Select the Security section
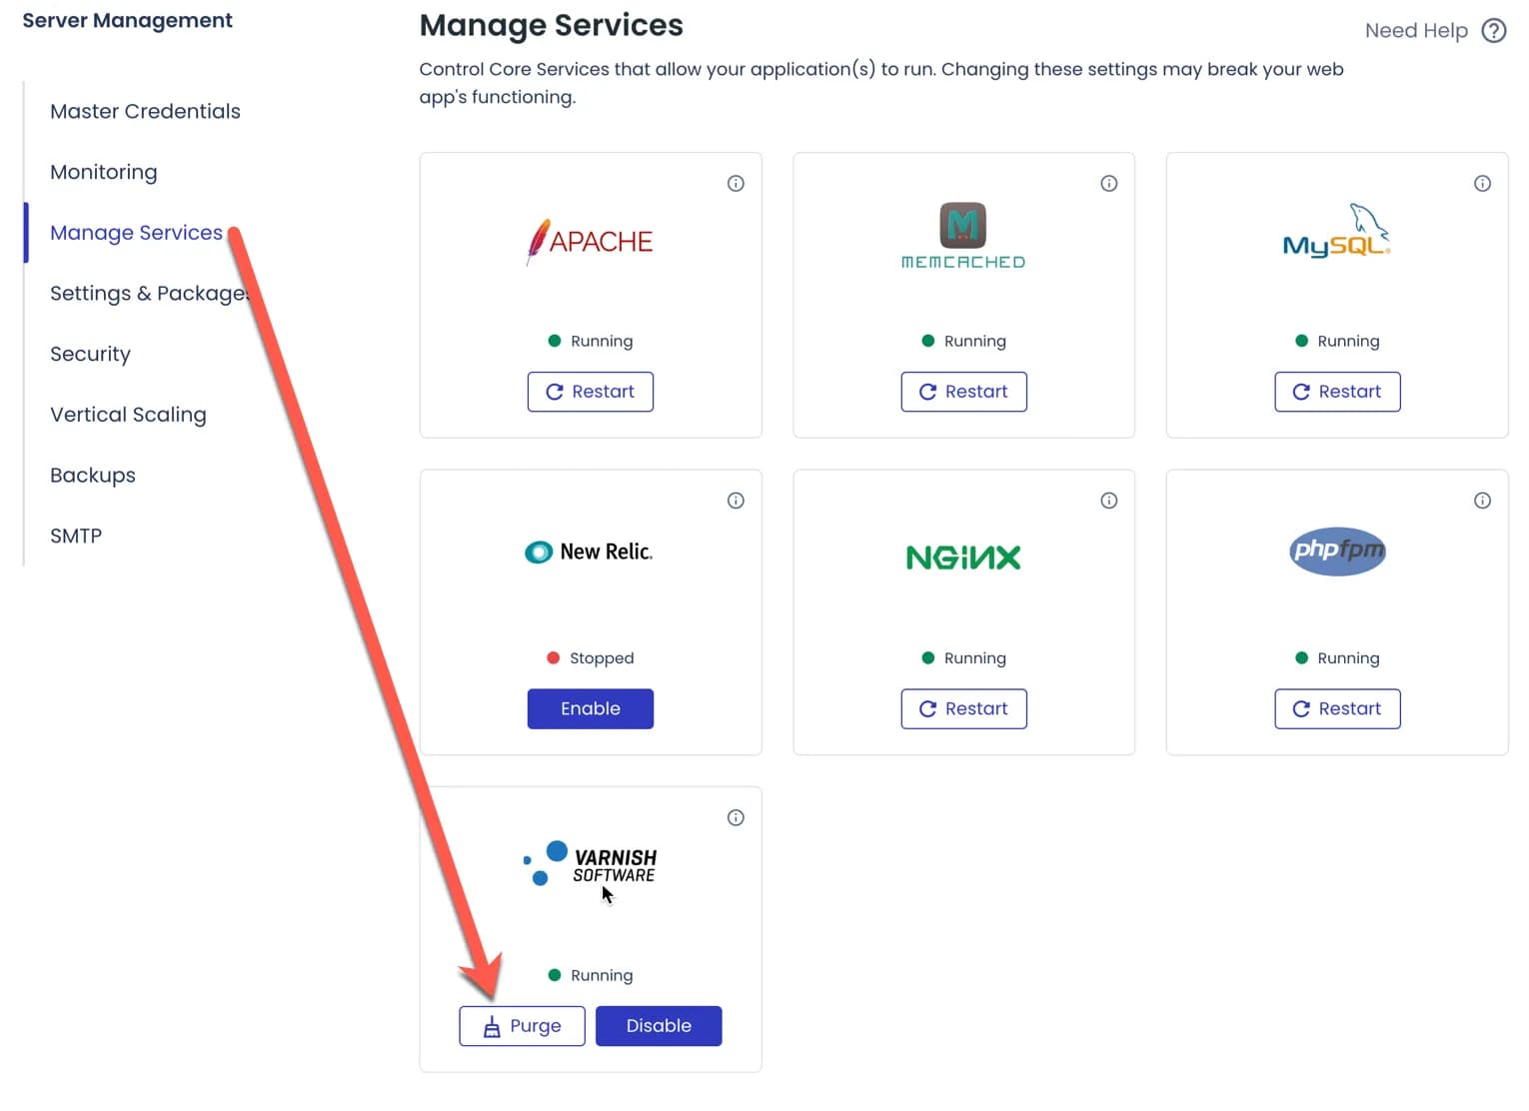 [x=90, y=354]
